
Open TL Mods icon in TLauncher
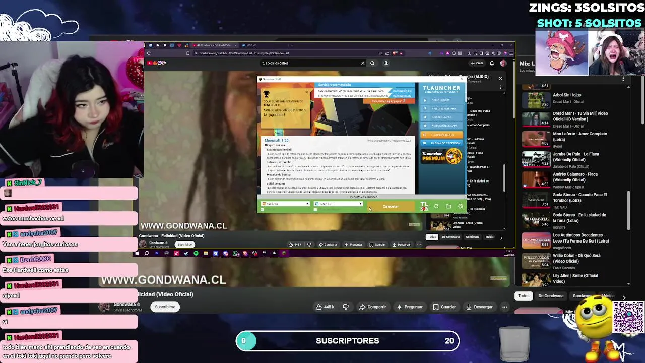[424, 206]
